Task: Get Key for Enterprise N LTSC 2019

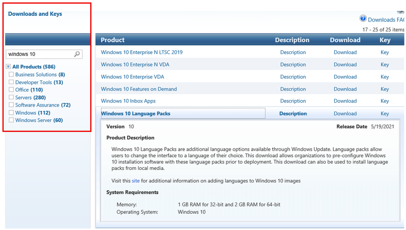Action: click(x=385, y=52)
